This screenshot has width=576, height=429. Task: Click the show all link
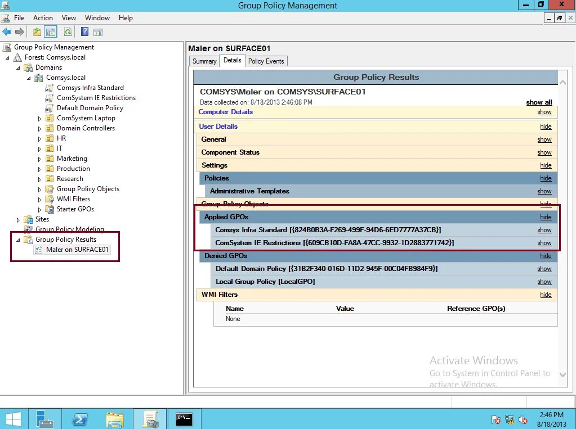[x=539, y=102]
